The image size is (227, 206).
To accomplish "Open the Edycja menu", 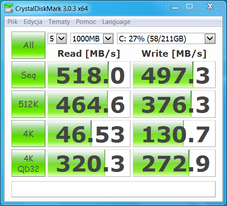I will click(33, 22).
